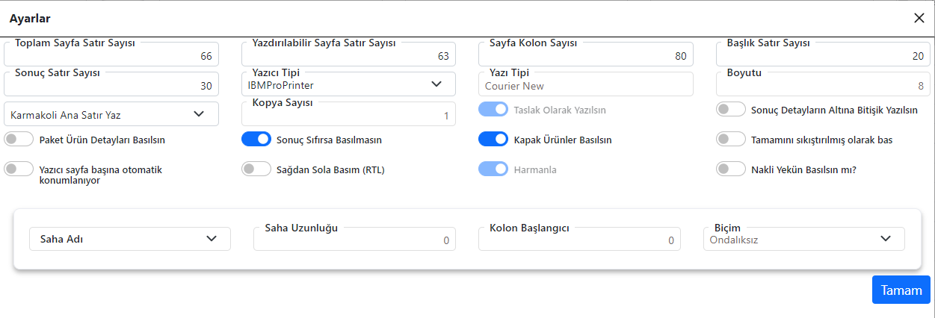This screenshot has width=935, height=318.
Task: Select the Kopya Sayısı input field
Action: pos(348,116)
